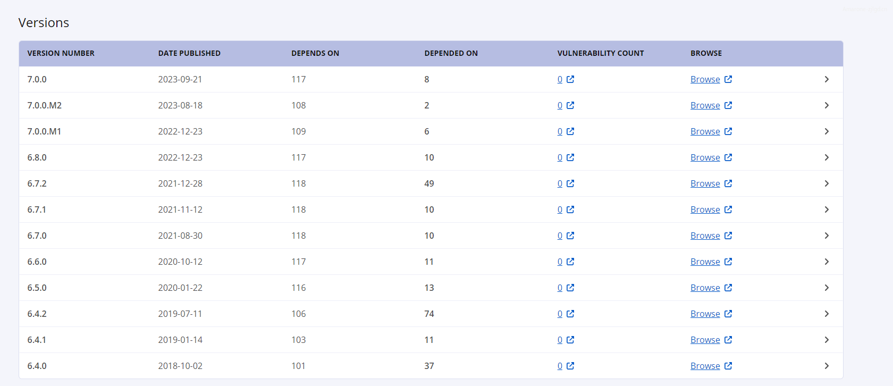Click external-link icon beside Browse for 6.5.0
Image resolution: width=893 pixels, height=386 pixels.
728,288
